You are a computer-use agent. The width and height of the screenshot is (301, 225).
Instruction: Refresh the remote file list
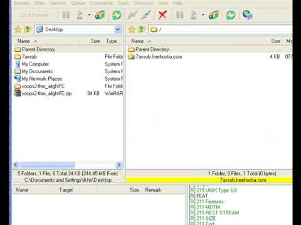231,15
